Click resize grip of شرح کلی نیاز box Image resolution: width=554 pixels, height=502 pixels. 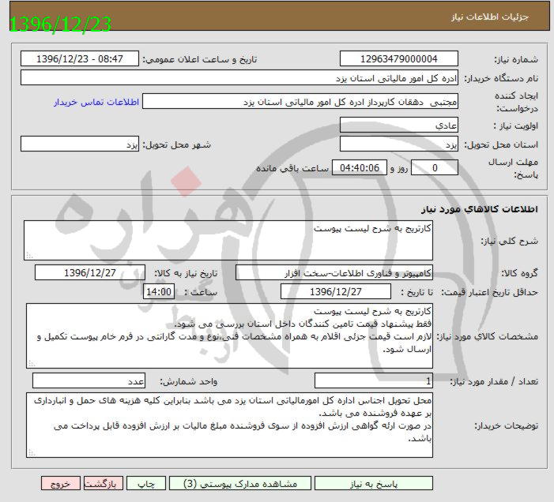pos(29,256)
